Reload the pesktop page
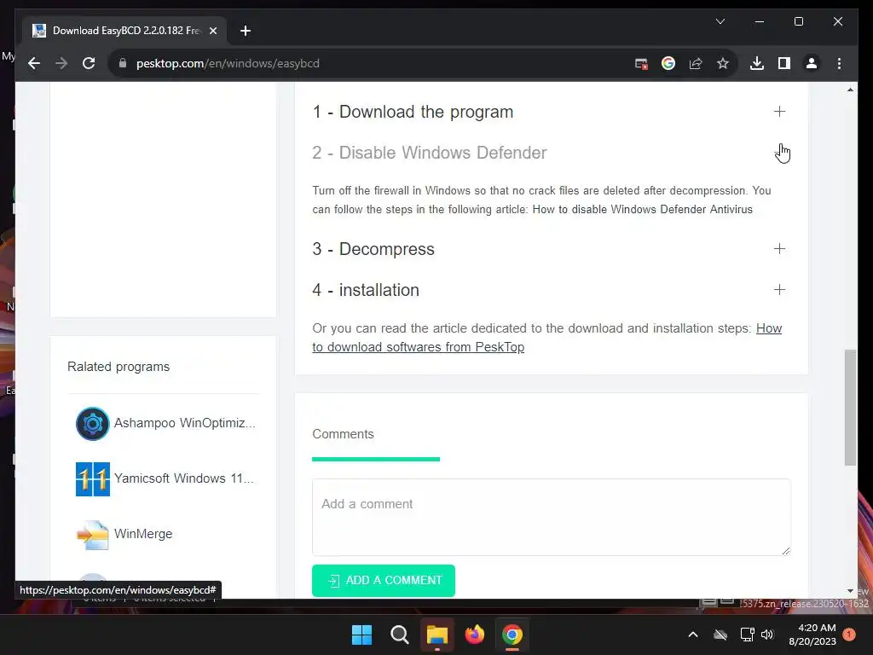The width and height of the screenshot is (873, 655). click(89, 63)
